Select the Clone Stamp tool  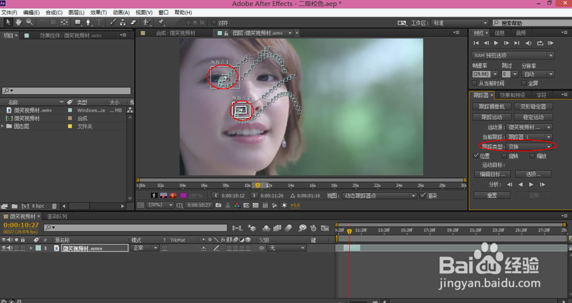(123, 22)
